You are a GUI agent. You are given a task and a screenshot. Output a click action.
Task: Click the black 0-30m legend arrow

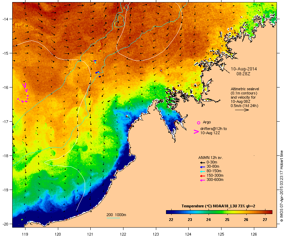(202, 162)
